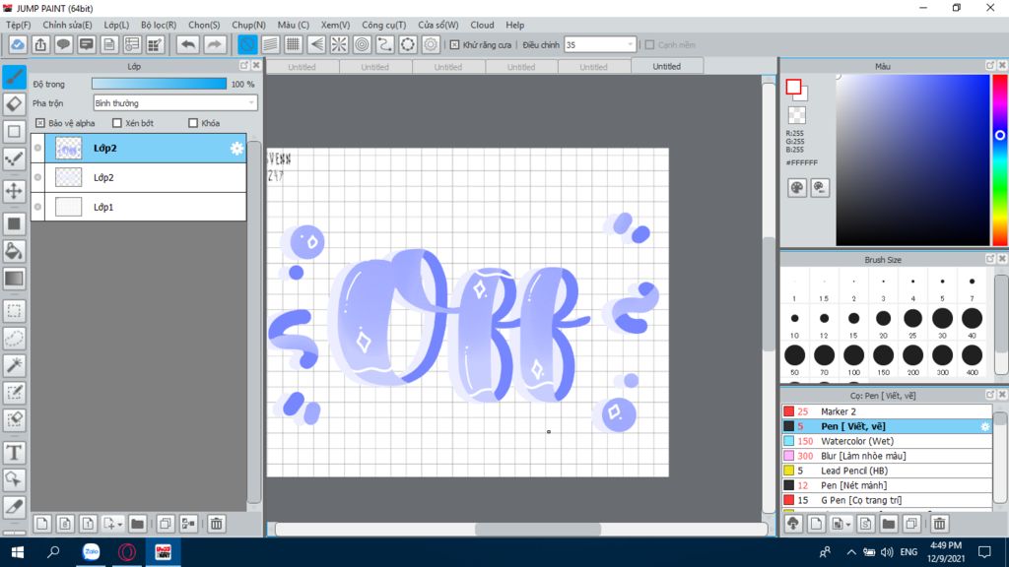Click the red-bordered foreground color swatch
1009x567 pixels.
click(793, 87)
